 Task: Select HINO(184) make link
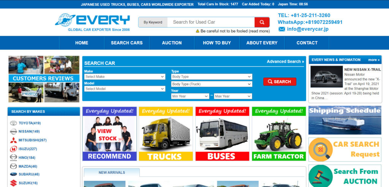pos(27,158)
